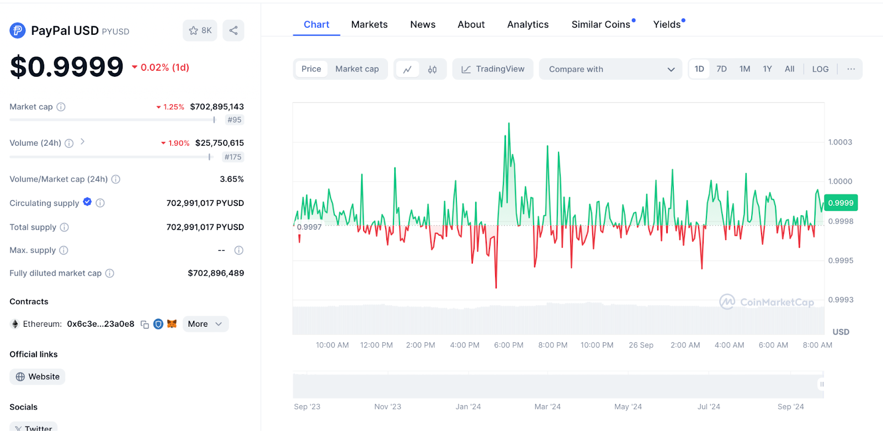Image resolution: width=883 pixels, height=431 pixels.
Task: Open Volume (24h) info icon
Action: pos(69,143)
